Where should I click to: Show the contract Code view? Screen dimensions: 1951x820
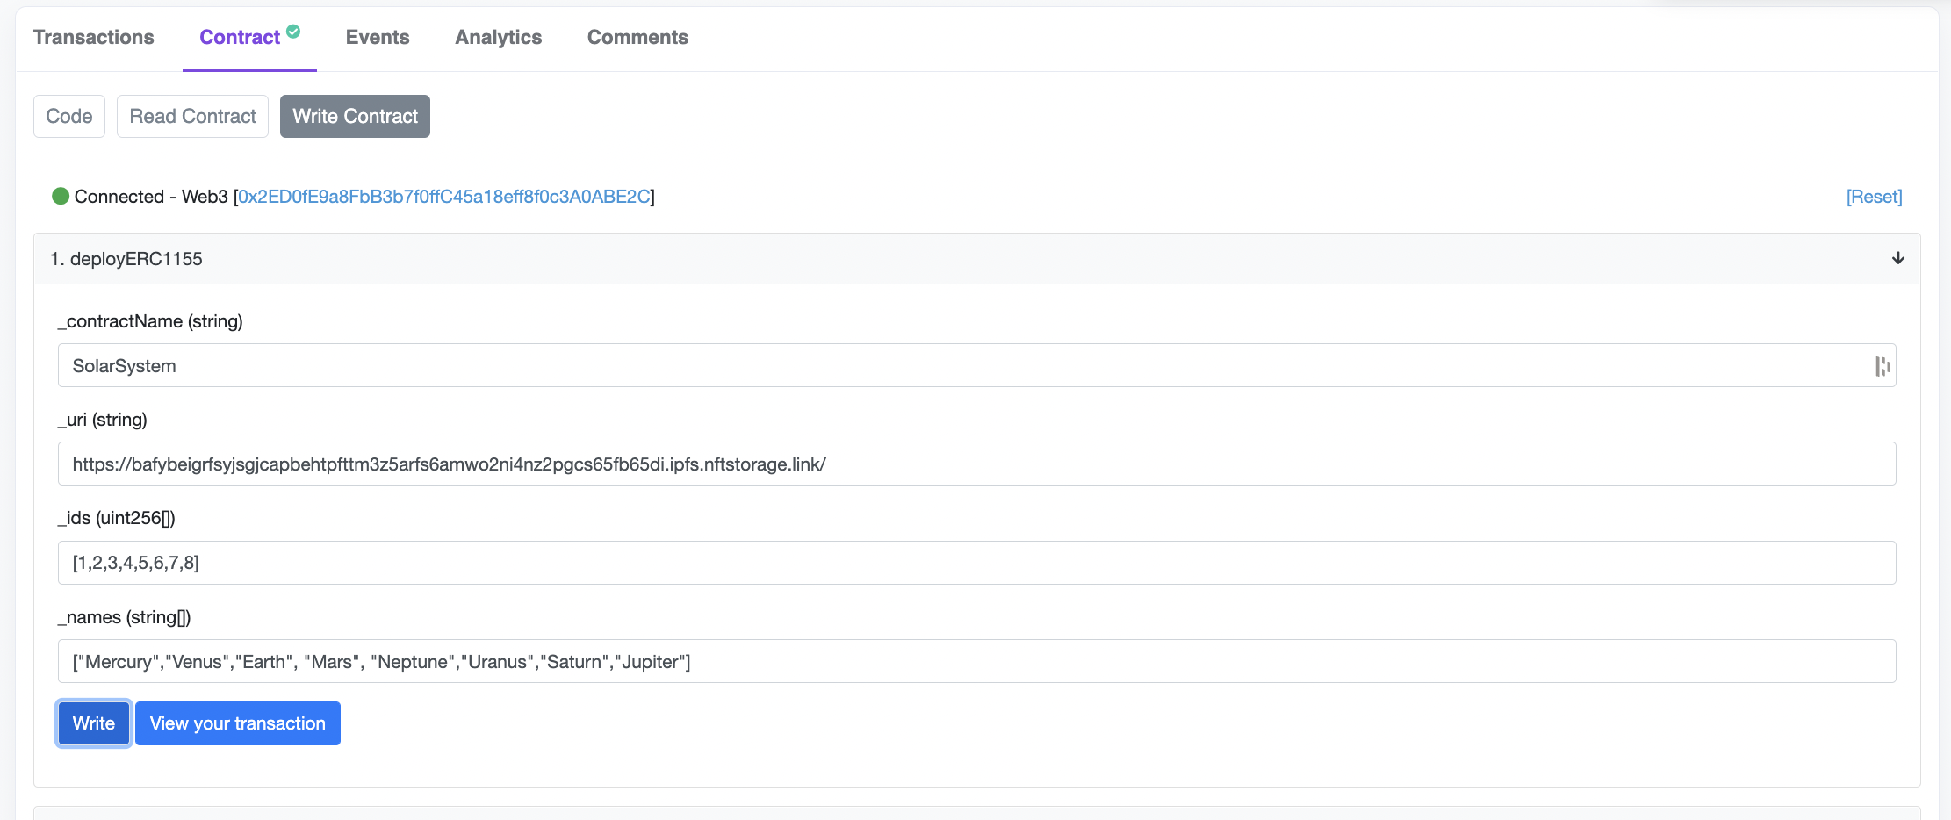pyautogui.click(x=69, y=116)
